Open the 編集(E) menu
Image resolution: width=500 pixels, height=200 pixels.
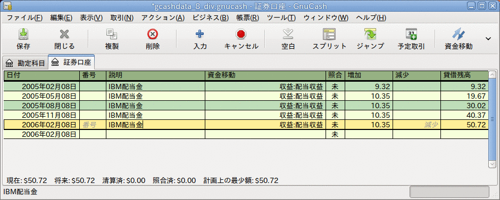click(x=61, y=18)
